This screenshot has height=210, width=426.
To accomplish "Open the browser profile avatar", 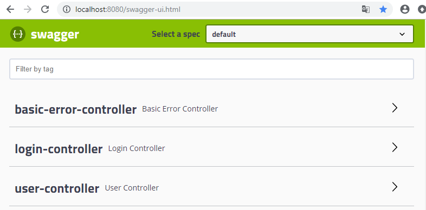I will click(x=404, y=10).
